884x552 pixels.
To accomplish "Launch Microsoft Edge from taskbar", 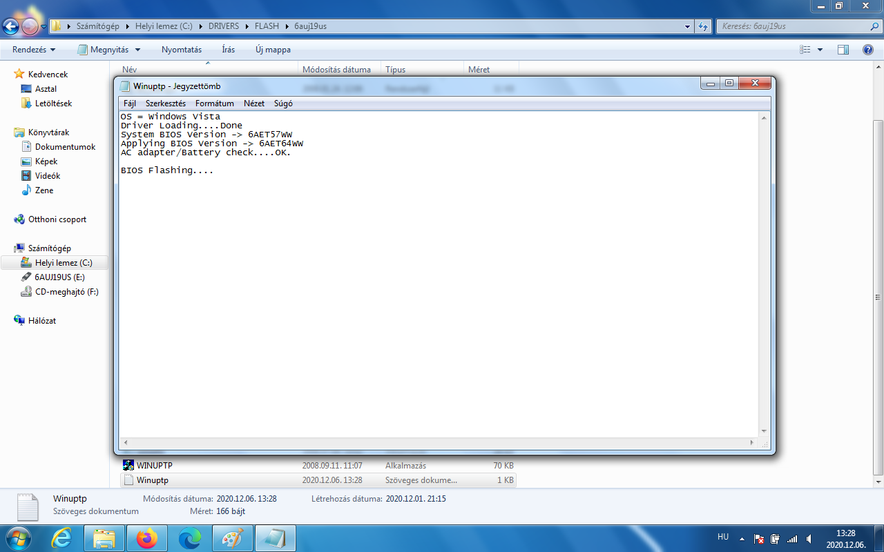I will pos(190,538).
